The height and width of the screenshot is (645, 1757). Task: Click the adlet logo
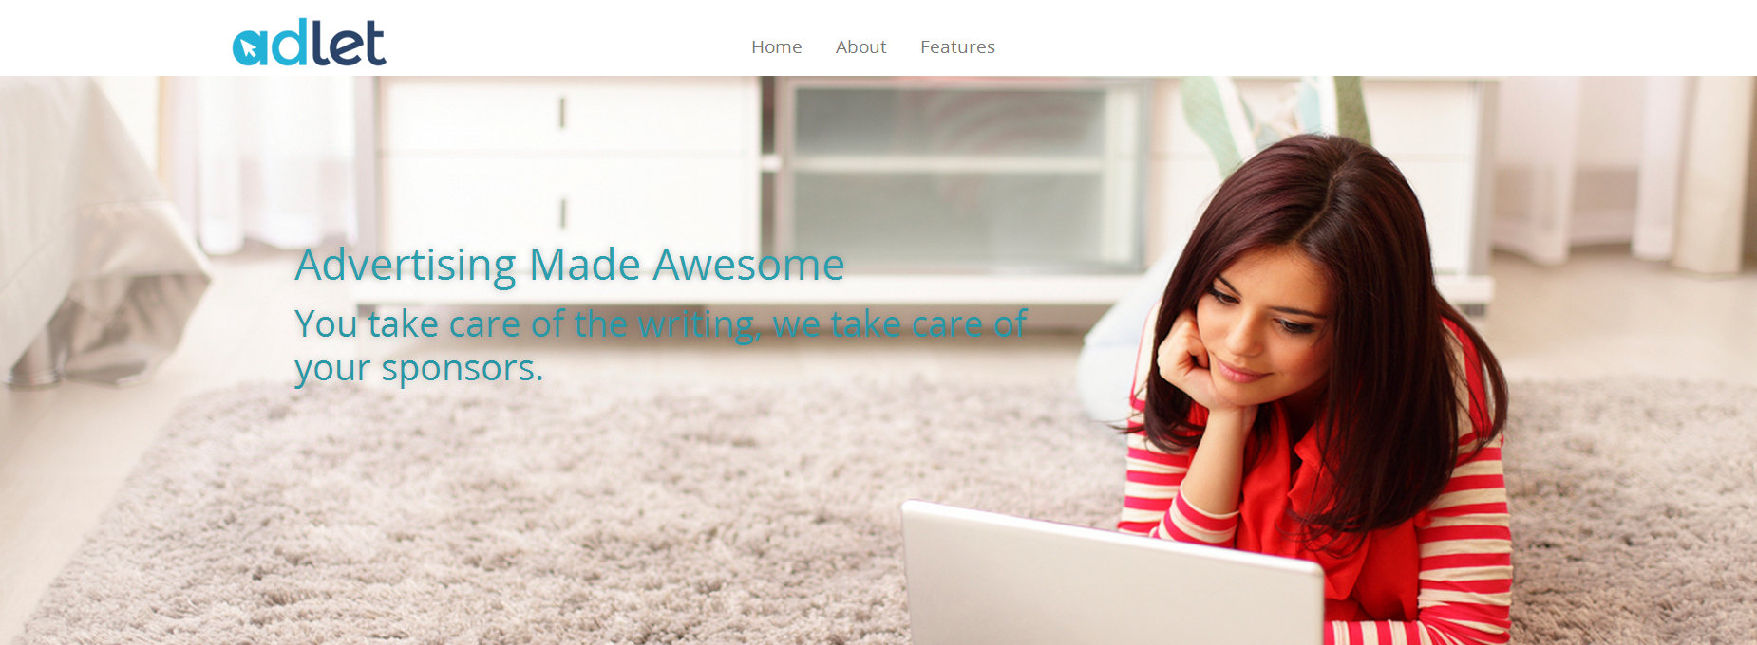pyautogui.click(x=310, y=43)
